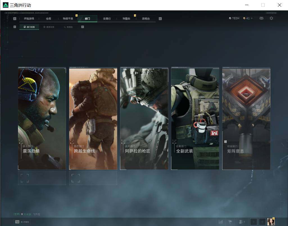Screen dimensions: 288x226
Task: Open the 全副武装 mission card
Action: coord(195,118)
